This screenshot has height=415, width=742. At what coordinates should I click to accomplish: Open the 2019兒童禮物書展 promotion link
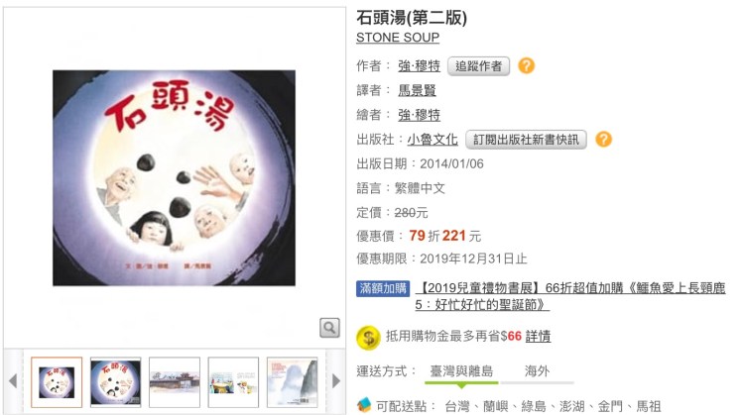coord(569,296)
